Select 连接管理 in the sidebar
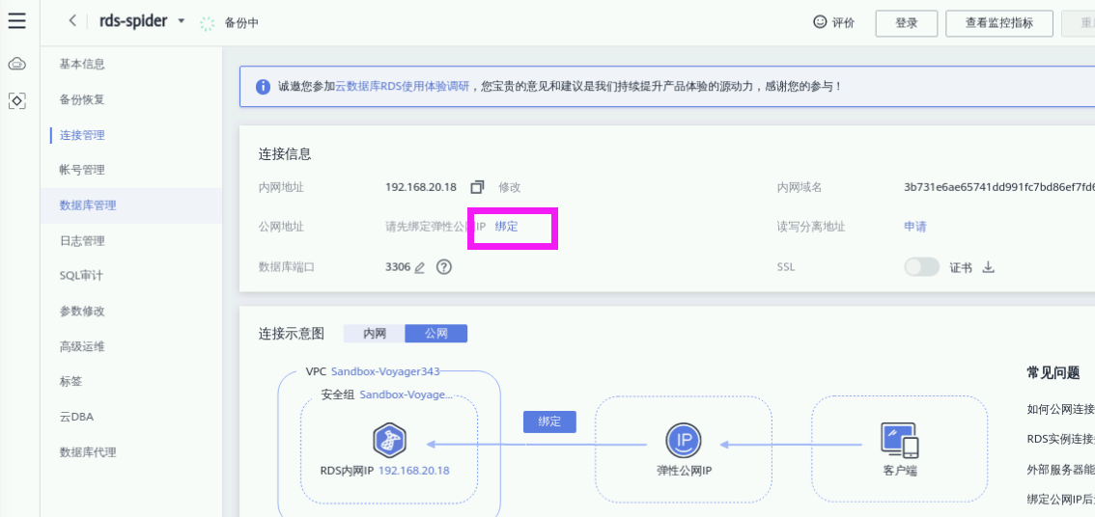 click(82, 135)
